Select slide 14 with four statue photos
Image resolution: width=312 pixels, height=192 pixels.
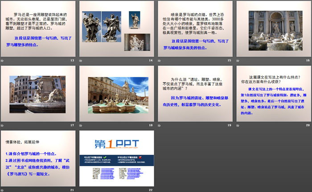[117, 29]
